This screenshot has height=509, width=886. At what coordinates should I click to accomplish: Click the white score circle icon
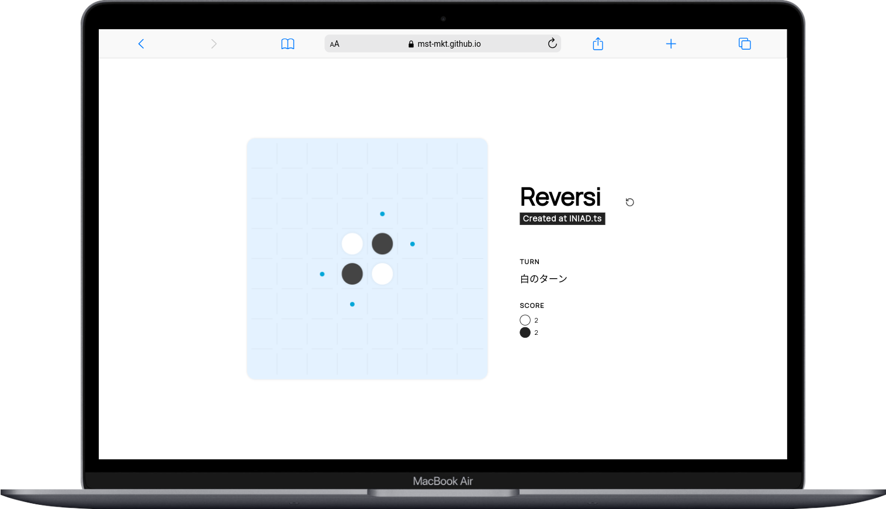pos(525,320)
